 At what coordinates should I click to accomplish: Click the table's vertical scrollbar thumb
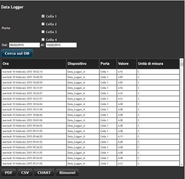tap(182, 64)
